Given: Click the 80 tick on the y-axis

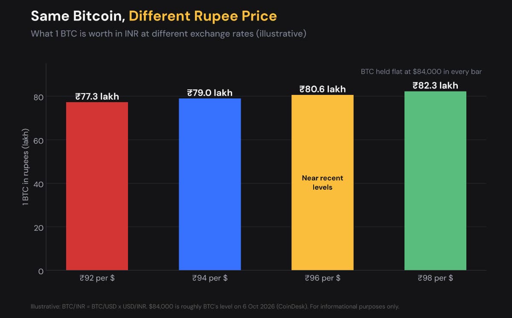Looking at the screenshot, I should [x=39, y=97].
